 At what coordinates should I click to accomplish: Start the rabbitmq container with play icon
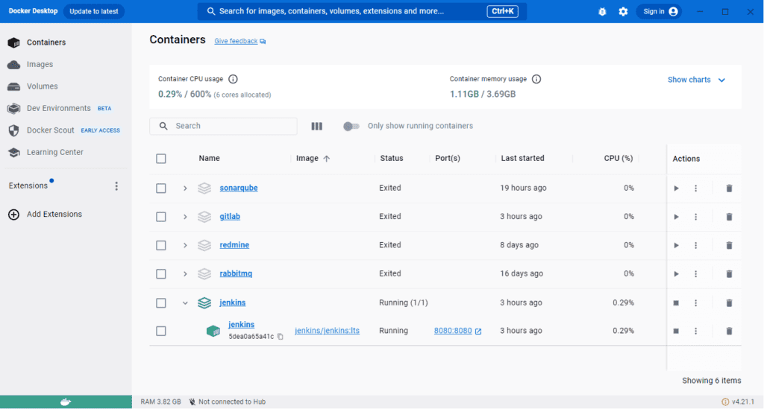[x=676, y=274]
